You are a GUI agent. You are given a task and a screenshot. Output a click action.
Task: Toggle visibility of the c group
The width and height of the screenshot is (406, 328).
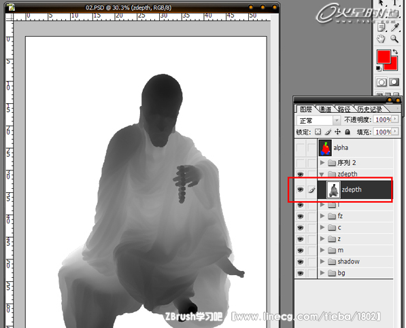click(x=301, y=227)
